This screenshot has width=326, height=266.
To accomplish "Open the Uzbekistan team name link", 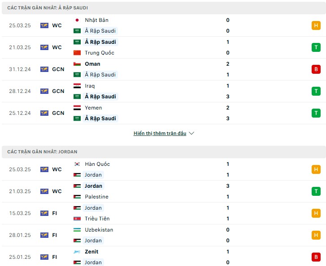I will pos(99,230).
